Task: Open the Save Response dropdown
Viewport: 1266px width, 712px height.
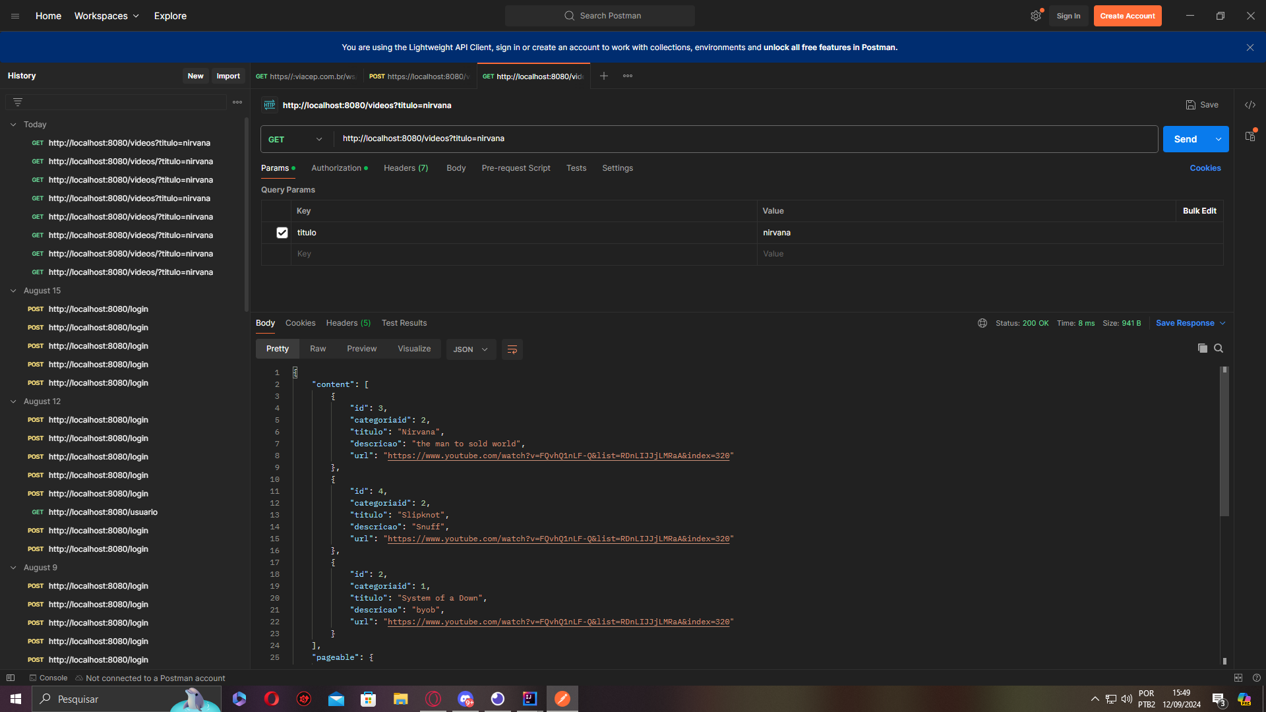Action: 1222,322
